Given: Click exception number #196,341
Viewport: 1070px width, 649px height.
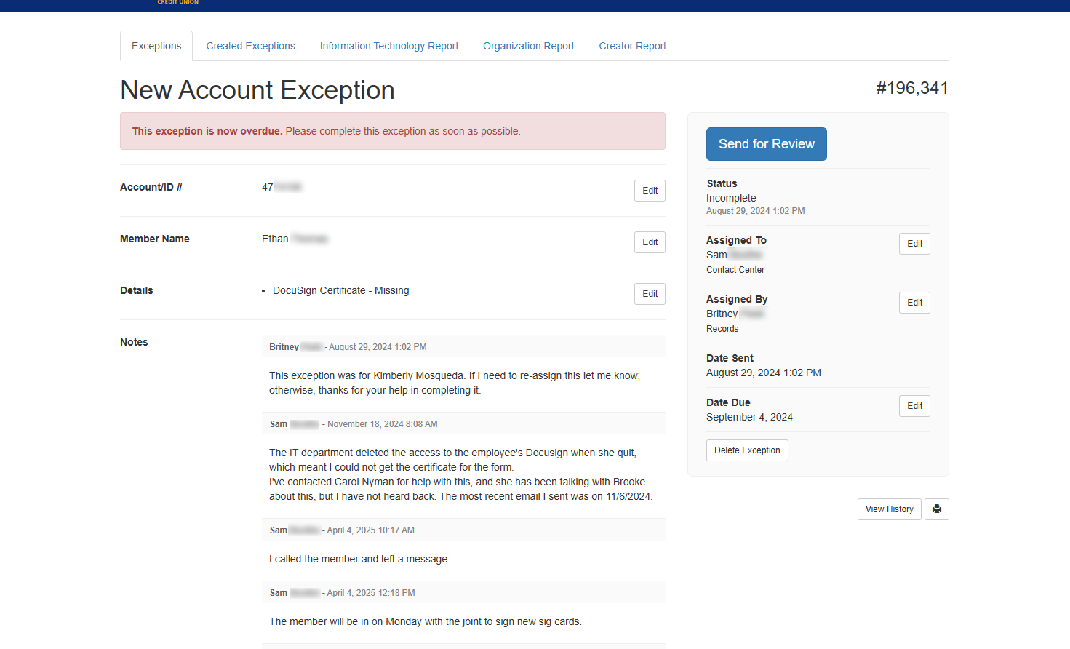Looking at the screenshot, I should tap(913, 88).
